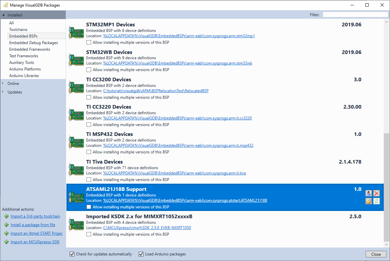This screenshot has width=390, height=261.
Task: Select the STM32MP1 Devices title
Action: pyautogui.click(x=110, y=24)
